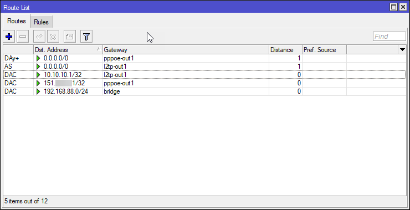
Task: Click the green arrow of 10.10.10.1/32 route
Action: pos(38,75)
